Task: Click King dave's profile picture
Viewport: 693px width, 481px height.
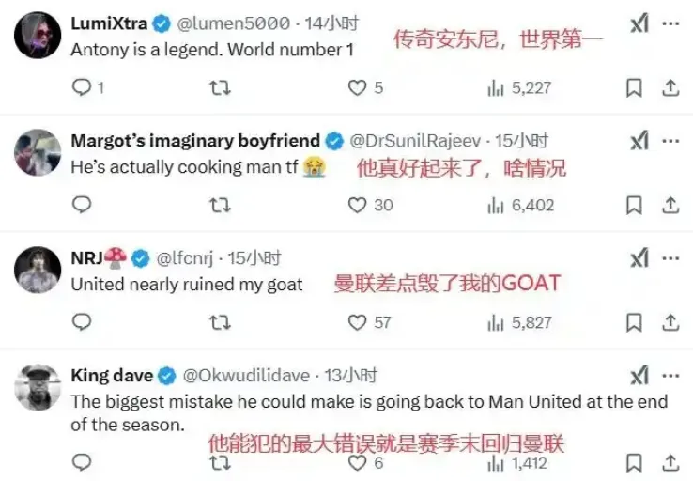Action: (38, 387)
